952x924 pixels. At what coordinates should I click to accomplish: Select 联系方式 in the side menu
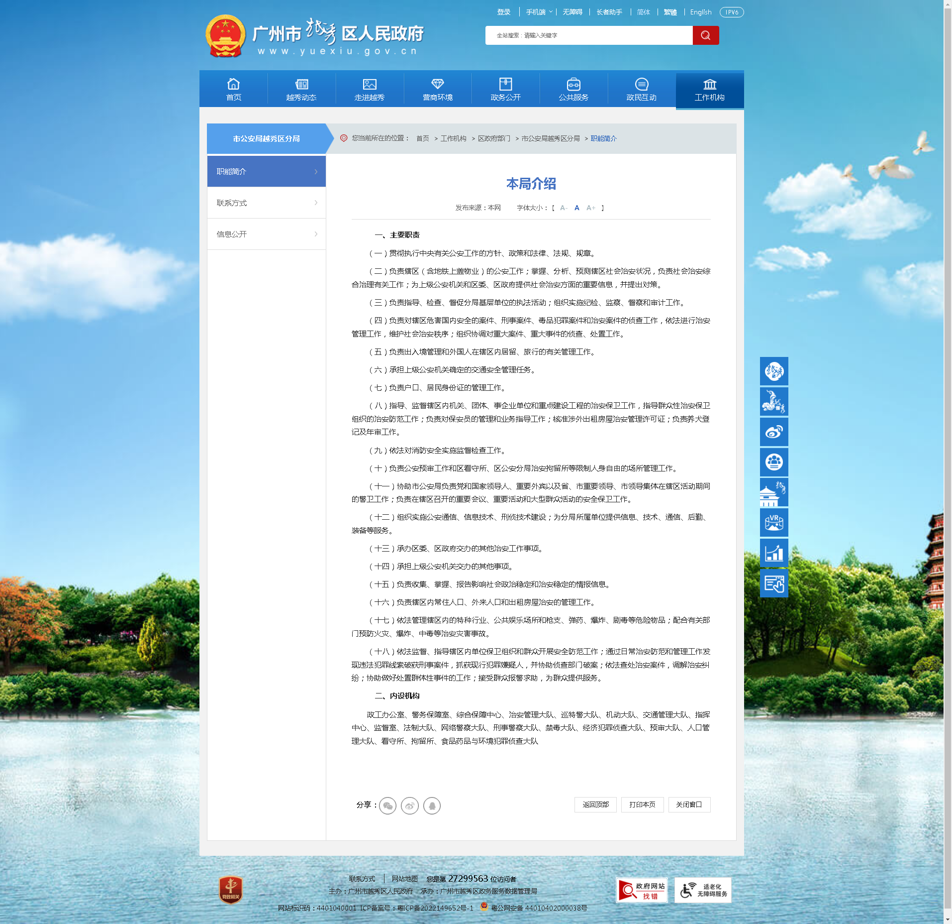tap(267, 203)
